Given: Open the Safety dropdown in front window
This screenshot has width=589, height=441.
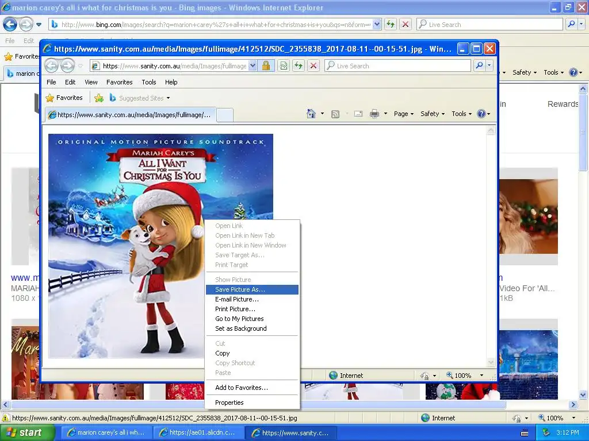Looking at the screenshot, I should tap(433, 114).
